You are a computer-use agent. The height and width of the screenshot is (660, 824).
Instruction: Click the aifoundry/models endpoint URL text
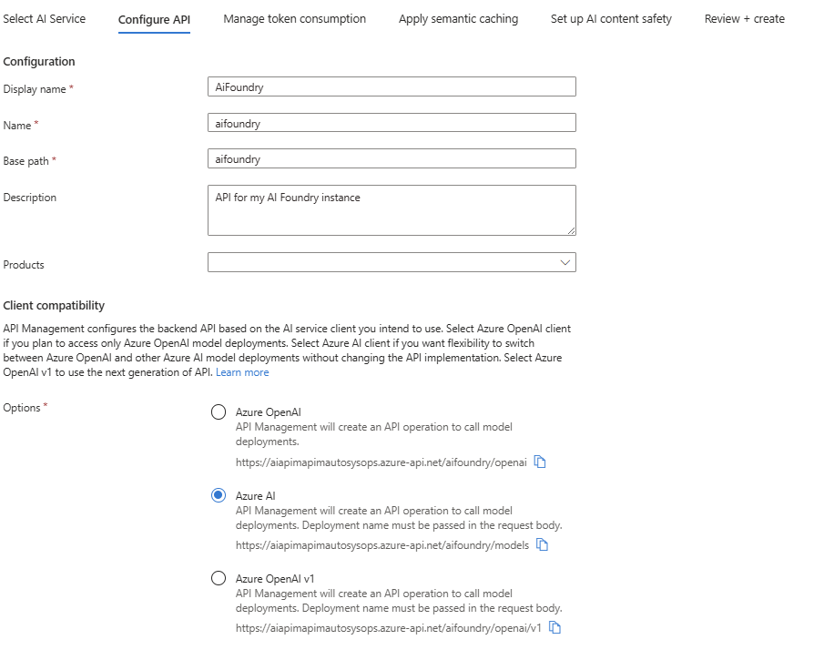[382, 545]
